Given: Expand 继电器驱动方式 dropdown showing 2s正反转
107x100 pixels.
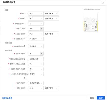Looking at the screenshot, I should coord(36,39).
